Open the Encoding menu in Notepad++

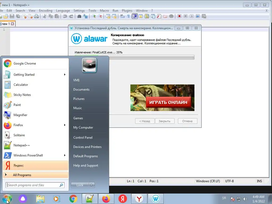(x=46, y=11)
